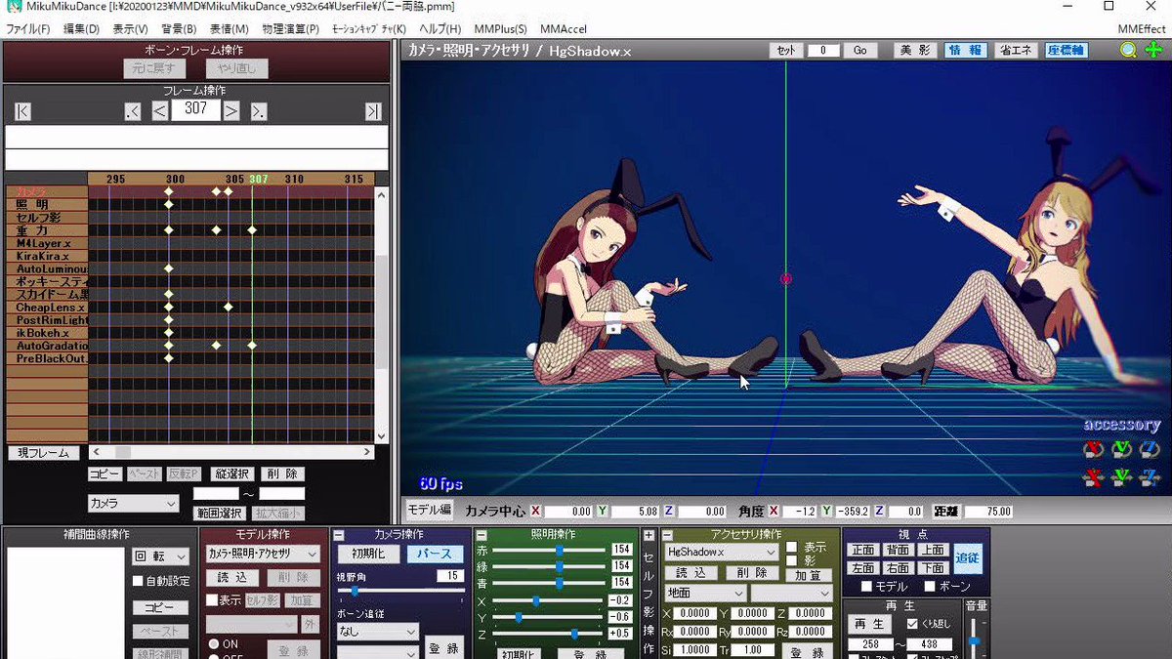Click the accessory Y rotation gizmo icon
1172x659 pixels.
coord(1122,450)
